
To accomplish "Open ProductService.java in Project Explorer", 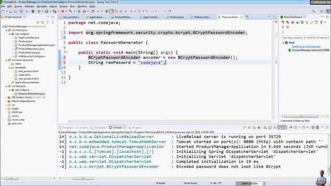I will (x=29, y=53).
